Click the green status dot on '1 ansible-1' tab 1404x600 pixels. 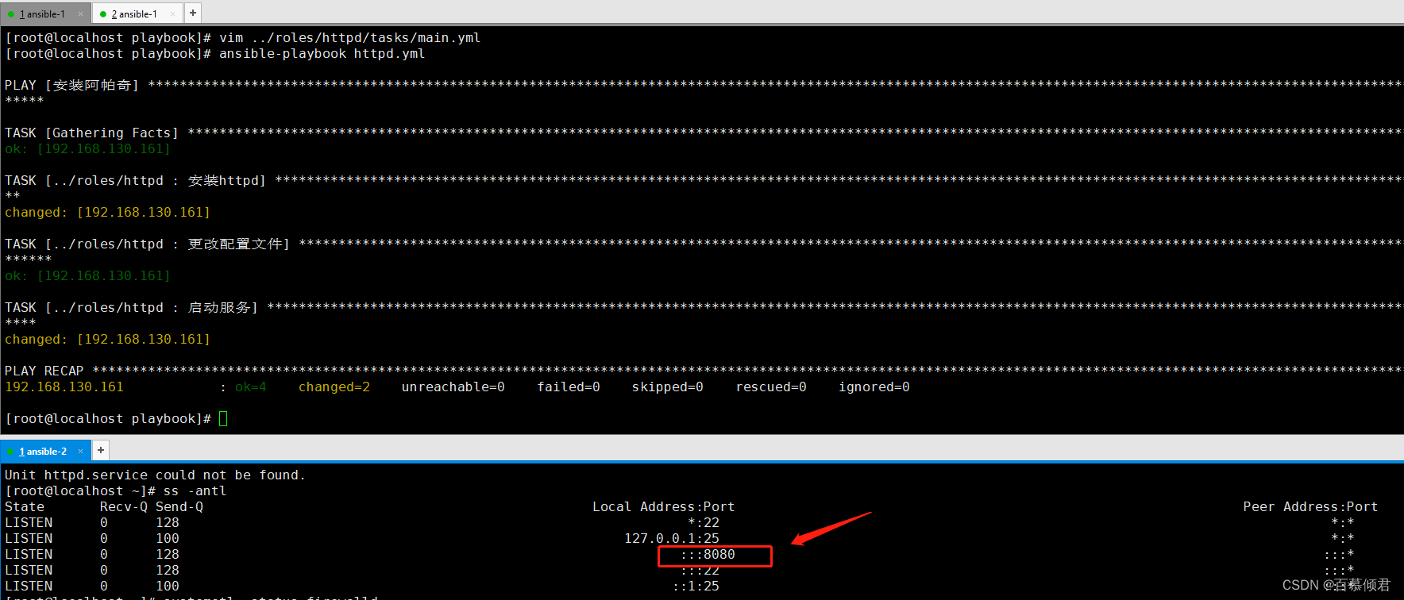[x=11, y=13]
